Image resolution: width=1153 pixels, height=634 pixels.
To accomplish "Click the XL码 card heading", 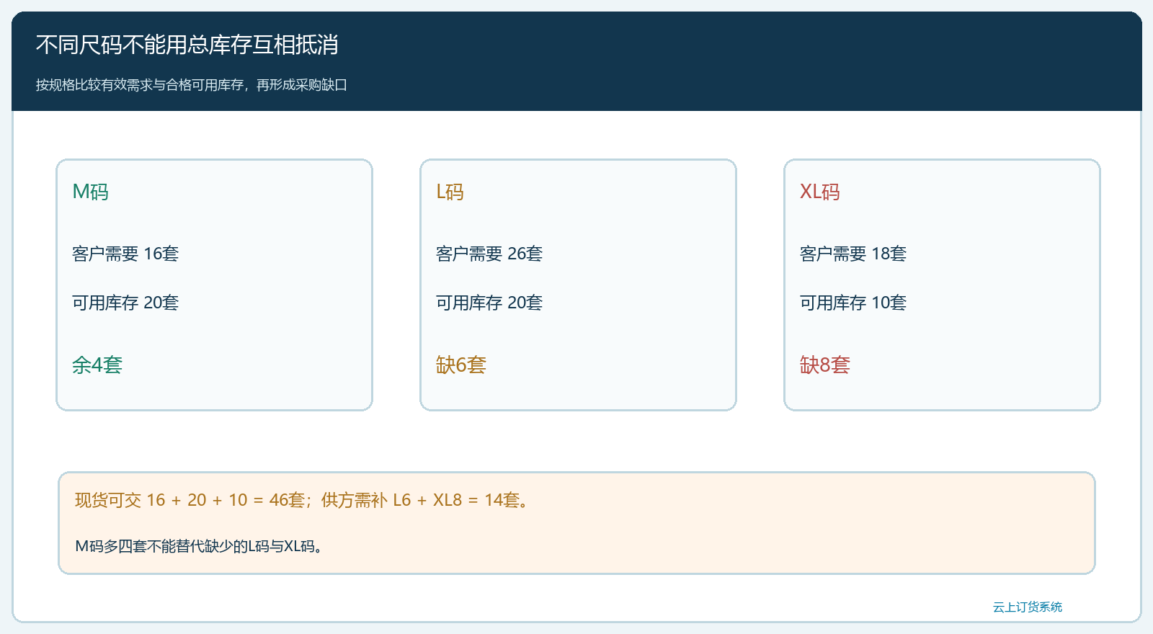I will coord(820,192).
